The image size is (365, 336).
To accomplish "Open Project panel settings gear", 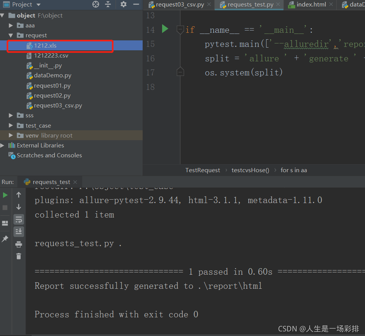I will tap(123, 5).
